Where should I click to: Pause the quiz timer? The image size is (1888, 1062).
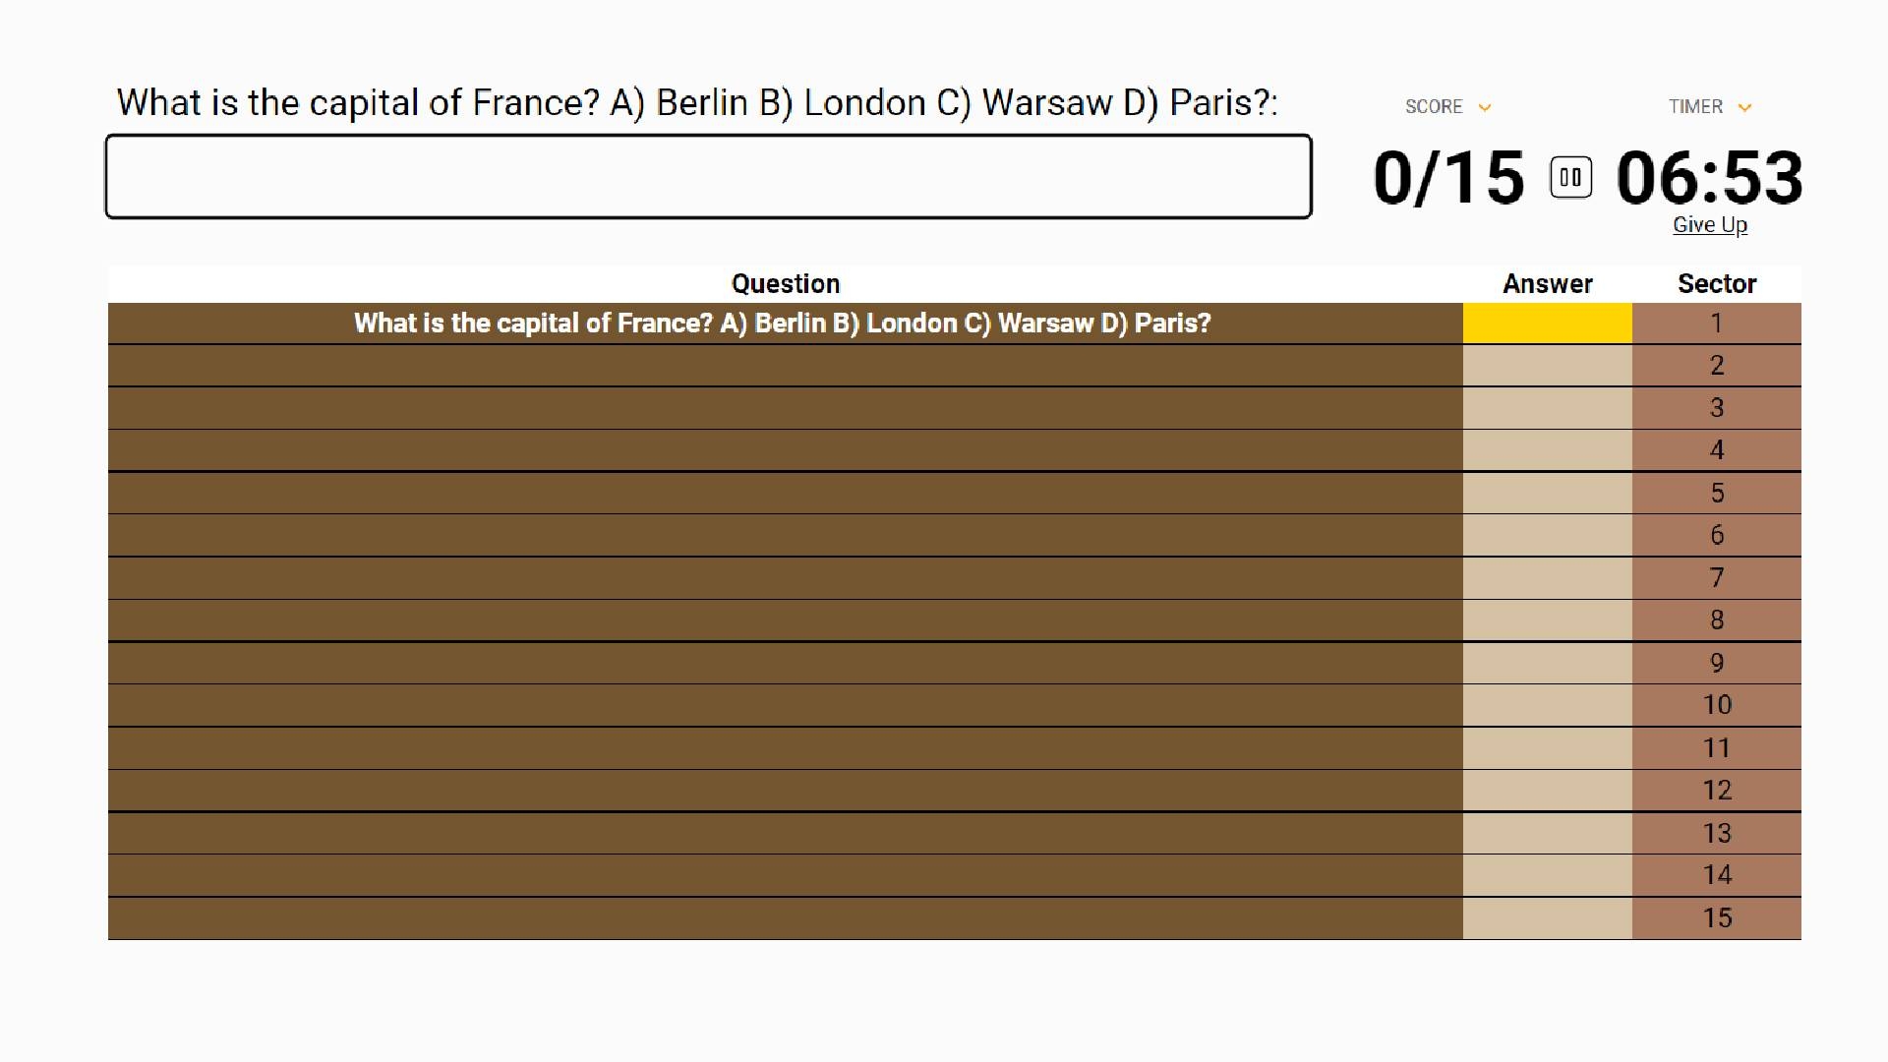[x=1570, y=178]
